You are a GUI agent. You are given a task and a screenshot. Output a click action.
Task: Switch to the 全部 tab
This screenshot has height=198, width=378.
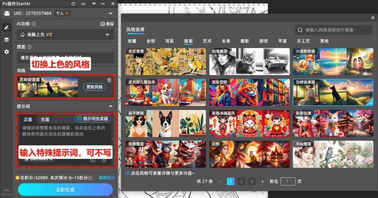click(x=151, y=41)
